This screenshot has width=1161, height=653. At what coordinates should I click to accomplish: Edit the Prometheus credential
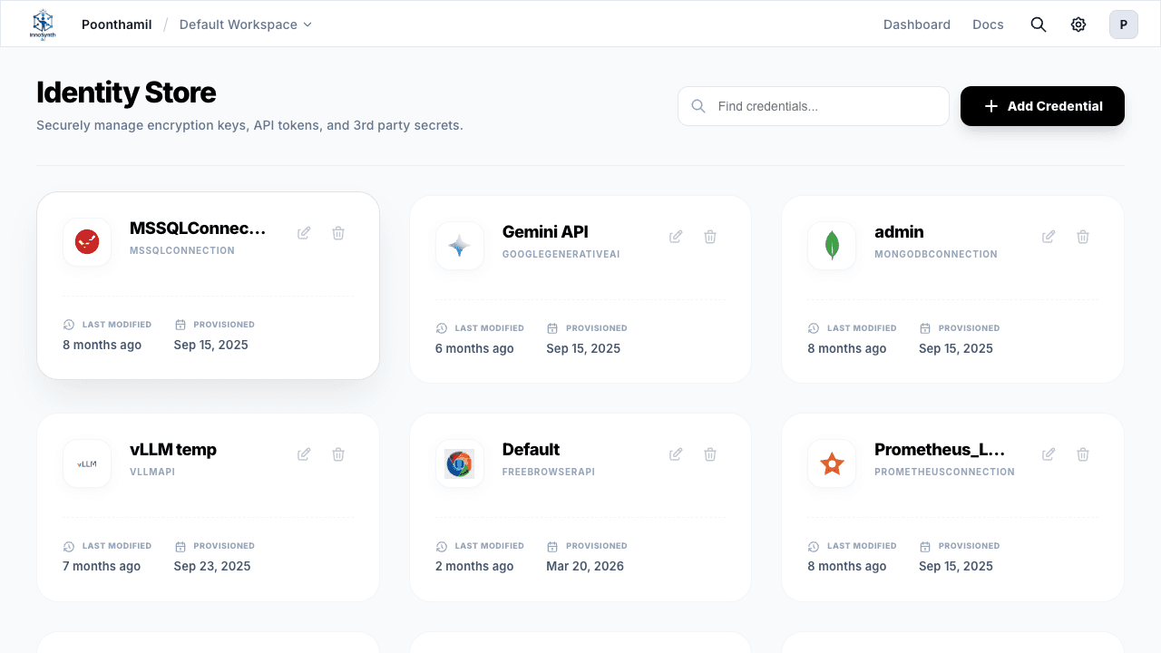[x=1049, y=454]
